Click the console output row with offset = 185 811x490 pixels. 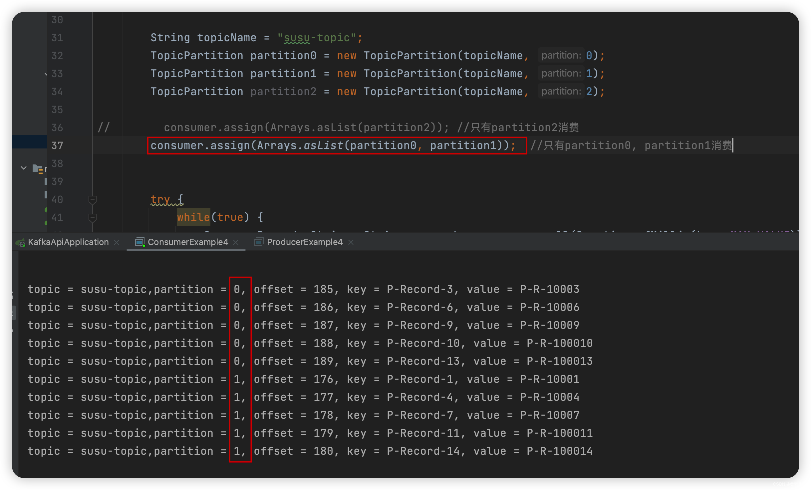303,289
